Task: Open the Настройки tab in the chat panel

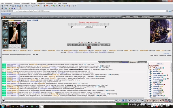Action: tap(142, 62)
